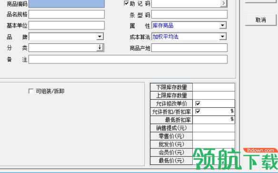Open the 品牌 dropdown list

[100, 37]
